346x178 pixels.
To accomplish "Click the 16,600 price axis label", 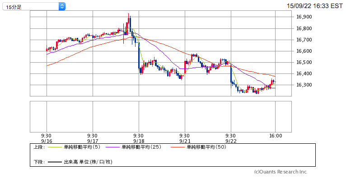I will click(x=304, y=51).
